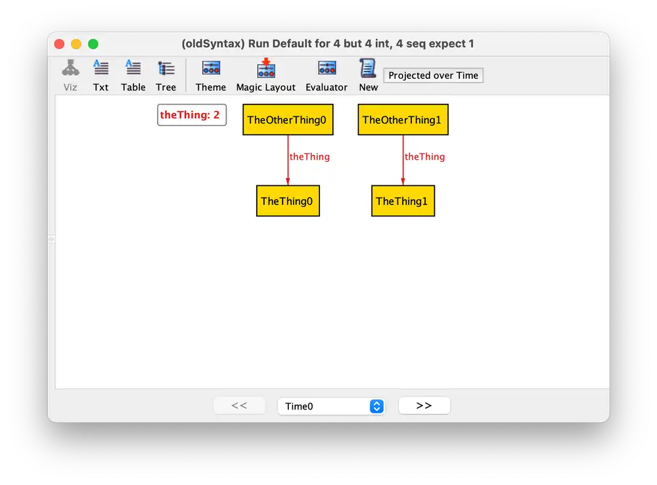Open the Table view icon
The image size is (657, 485).
(x=133, y=74)
